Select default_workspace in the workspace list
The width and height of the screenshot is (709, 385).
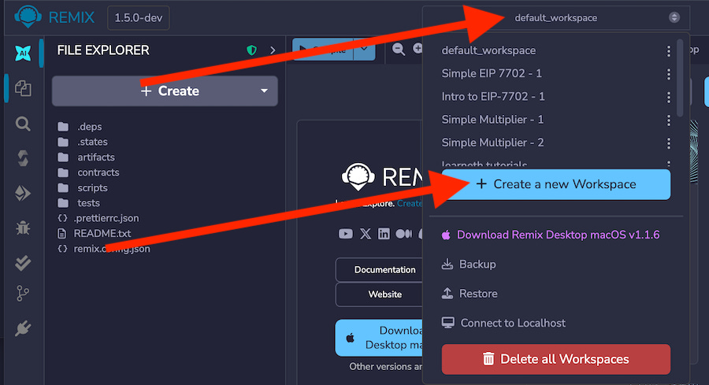(x=488, y=50)
